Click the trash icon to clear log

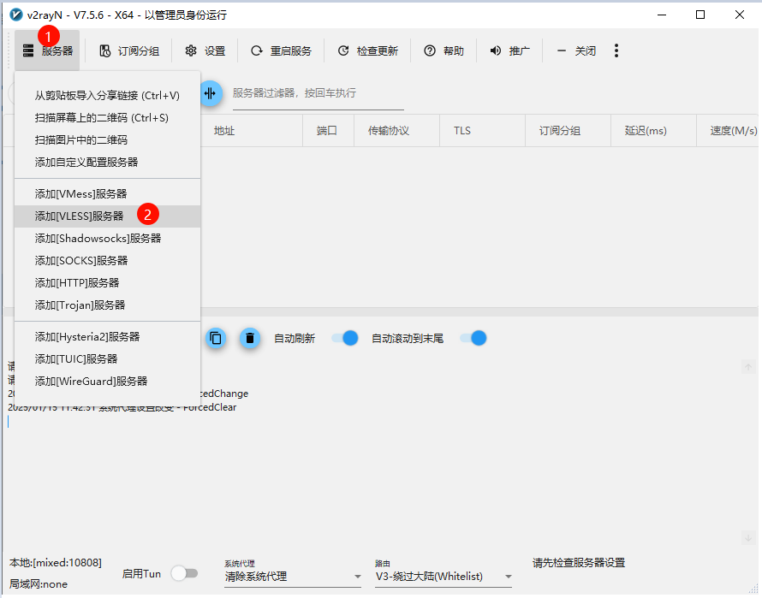(x=249, y=338)
